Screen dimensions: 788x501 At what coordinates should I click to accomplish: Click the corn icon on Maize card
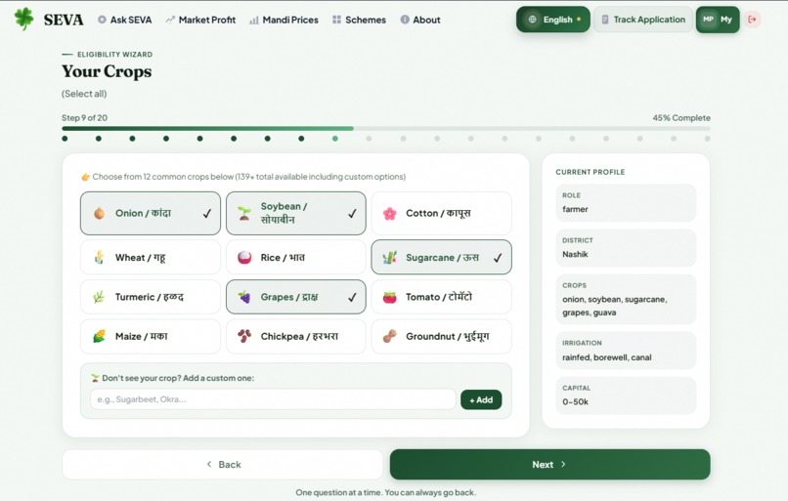point(99,336)
